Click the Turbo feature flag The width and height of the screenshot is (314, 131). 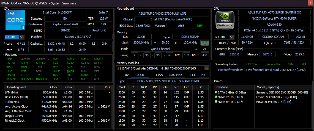pos(84,75)
